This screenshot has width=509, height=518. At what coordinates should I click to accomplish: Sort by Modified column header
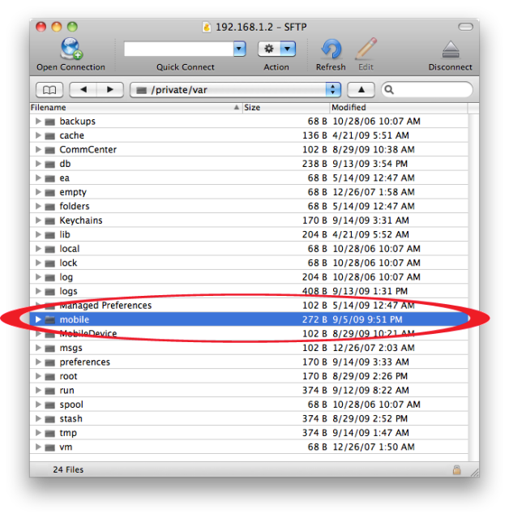point(399,108)
